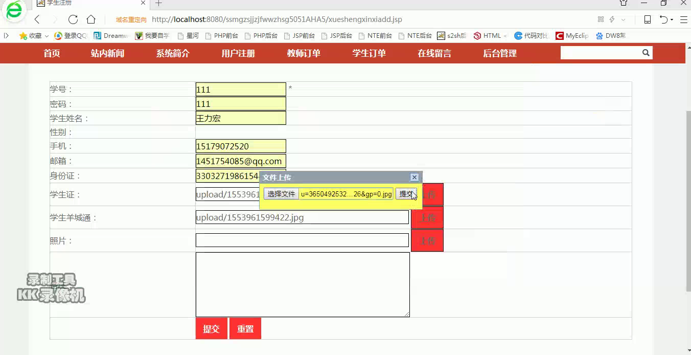Open 后台管理 in navigation bar

tap(500, 53)
